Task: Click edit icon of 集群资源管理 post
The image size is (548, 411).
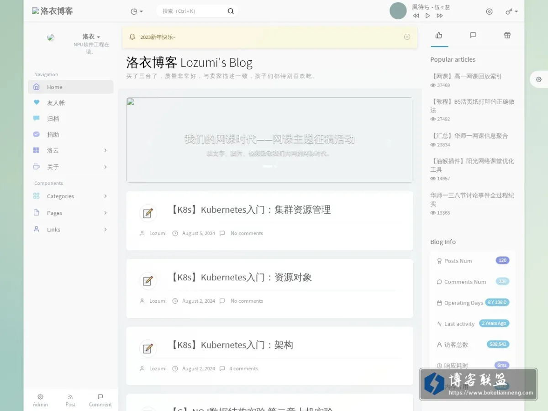Action: click(x=148, y=213)
